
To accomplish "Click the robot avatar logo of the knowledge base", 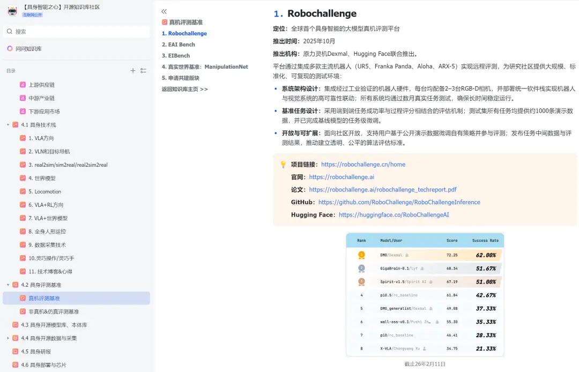I will tap(12, 11).
